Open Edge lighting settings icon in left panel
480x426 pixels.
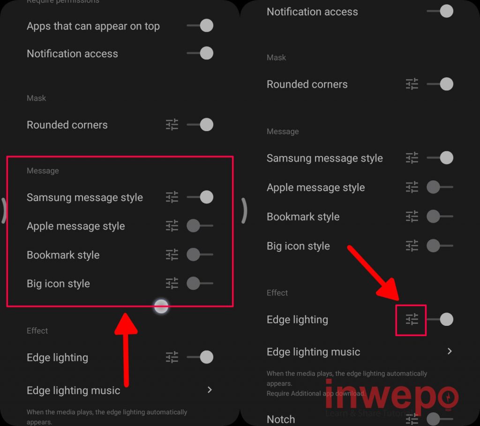(172, 357)
